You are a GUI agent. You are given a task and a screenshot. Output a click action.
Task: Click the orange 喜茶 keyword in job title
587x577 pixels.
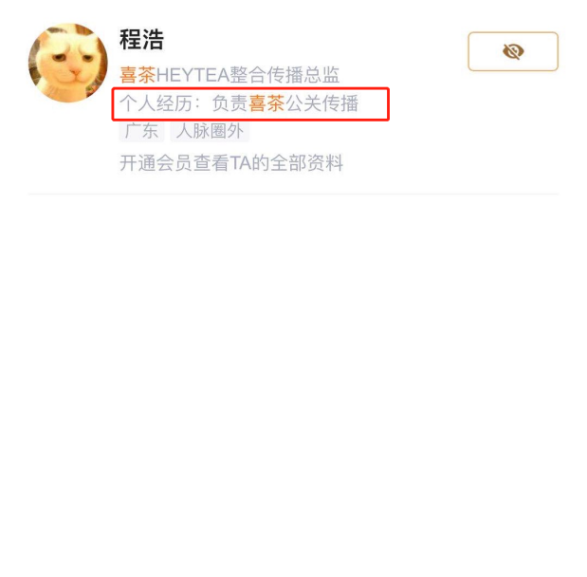[x=138, y=75]
